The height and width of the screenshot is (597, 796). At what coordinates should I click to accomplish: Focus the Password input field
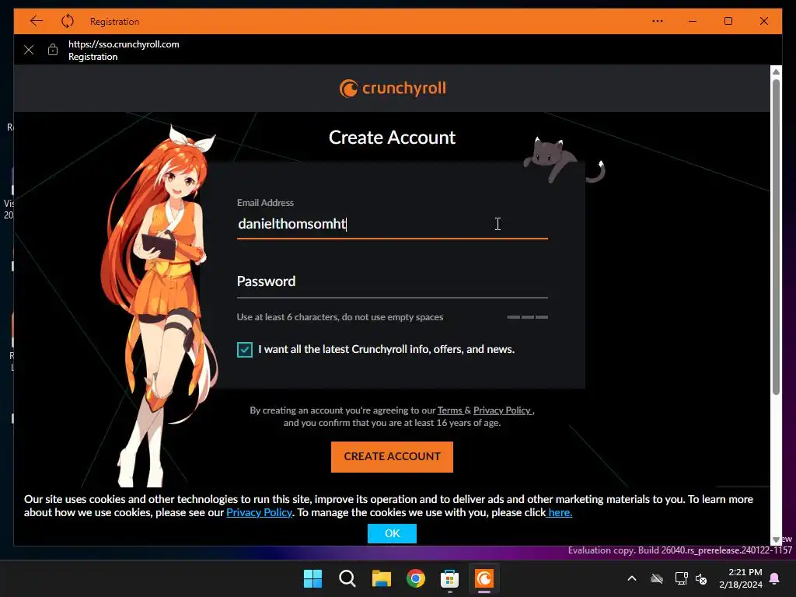392,281
